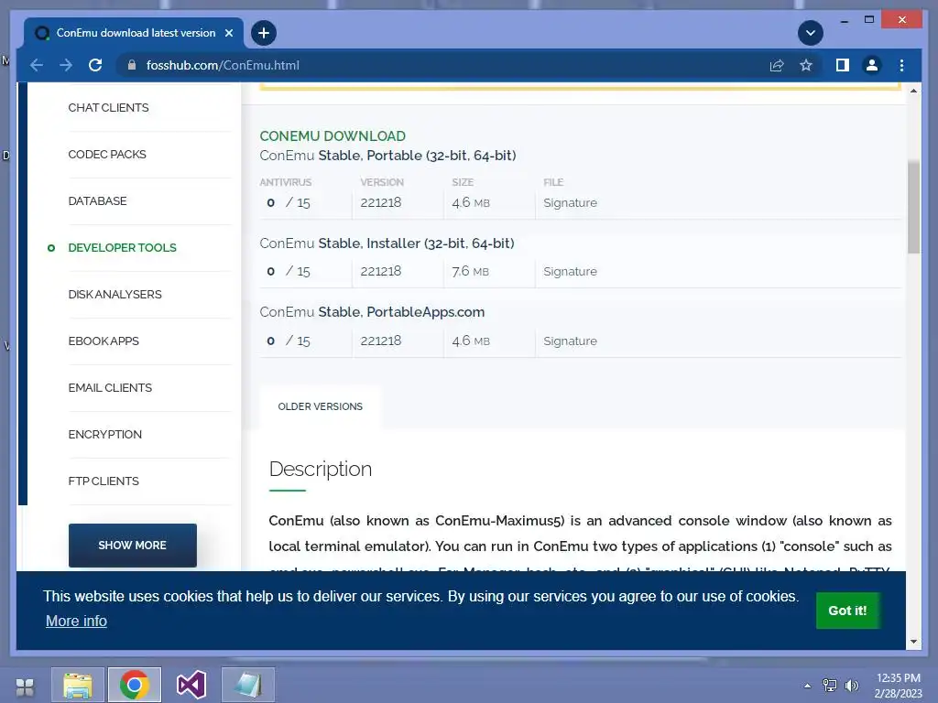Open the Encryption category
Image resolution: width=938 pixels, height=703 pixels.
(105, 434)
